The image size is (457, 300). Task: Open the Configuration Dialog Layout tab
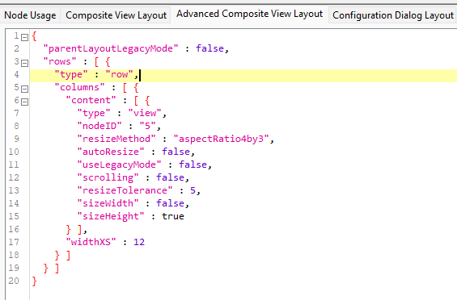[x=393, y=15]
